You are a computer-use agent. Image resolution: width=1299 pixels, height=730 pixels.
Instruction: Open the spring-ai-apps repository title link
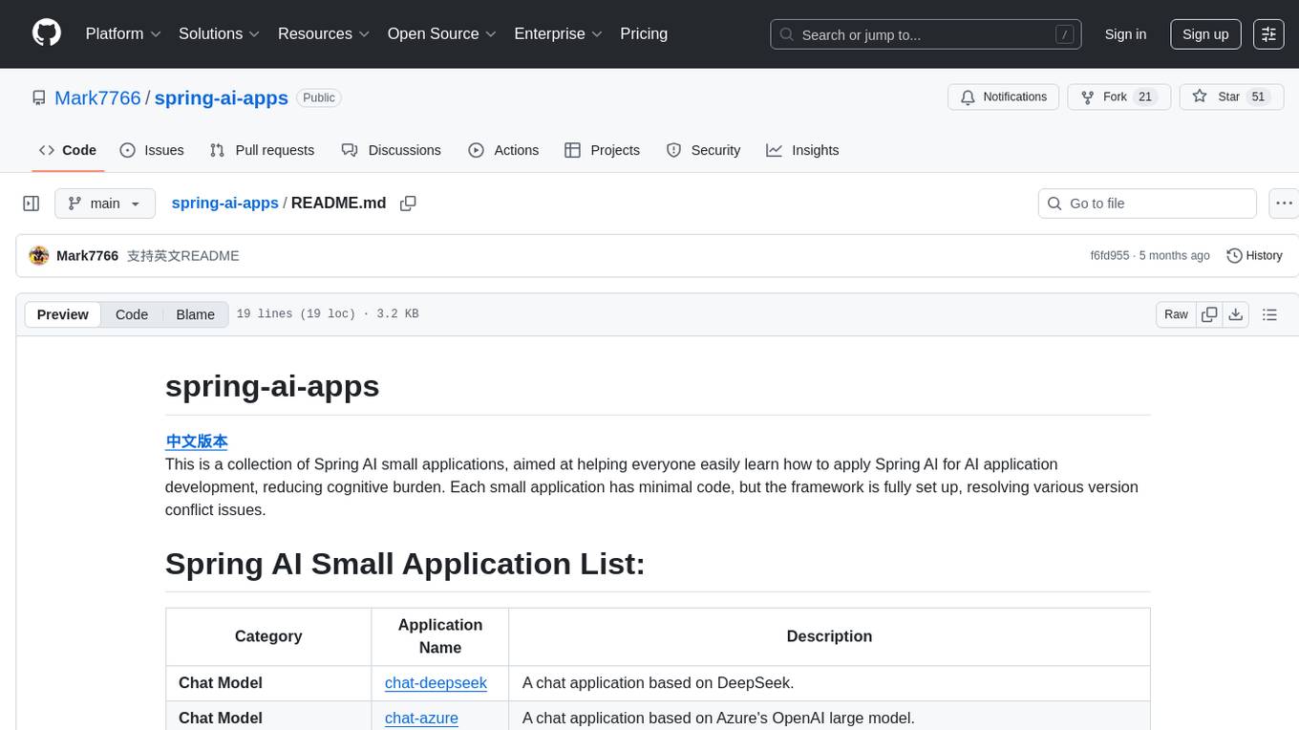221,97
